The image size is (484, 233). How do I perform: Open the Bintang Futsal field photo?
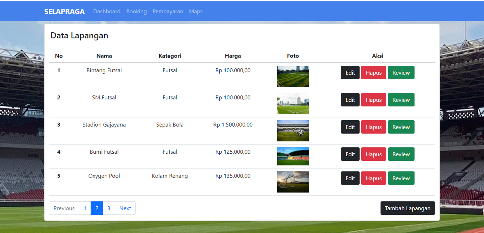point(293,76)
